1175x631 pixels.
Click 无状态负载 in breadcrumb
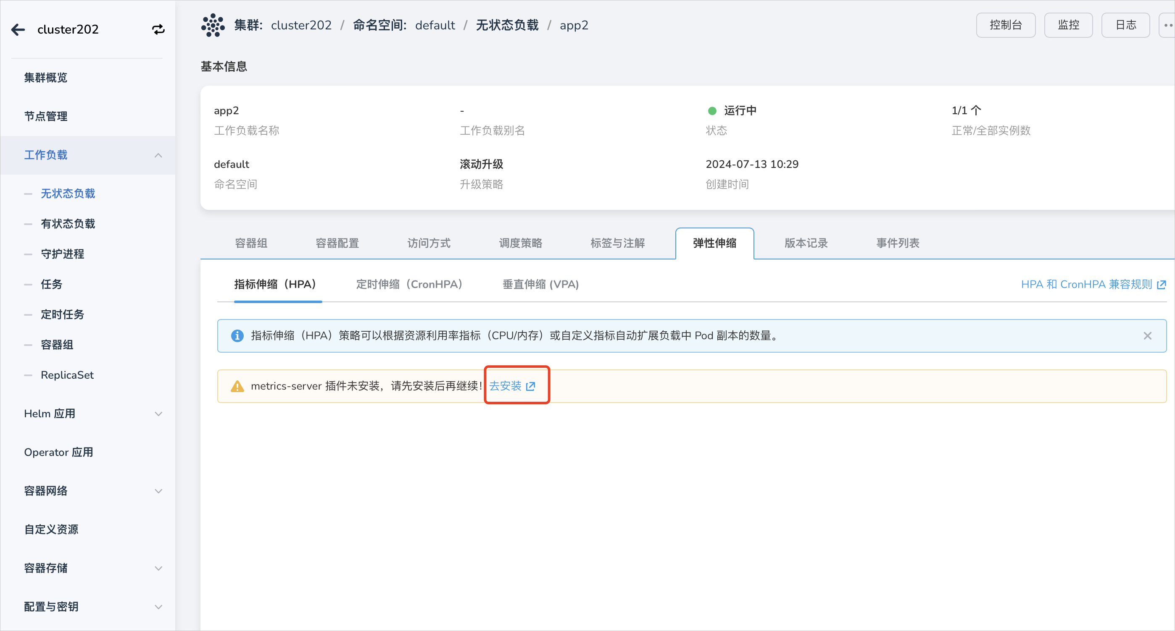[507, 26]
